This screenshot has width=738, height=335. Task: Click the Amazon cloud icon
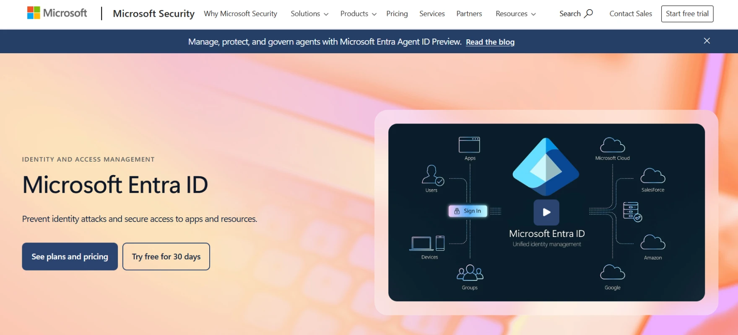(653, 242)
